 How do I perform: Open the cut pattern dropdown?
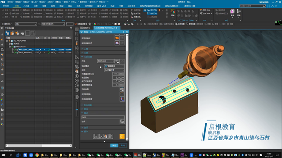point(114,66)
